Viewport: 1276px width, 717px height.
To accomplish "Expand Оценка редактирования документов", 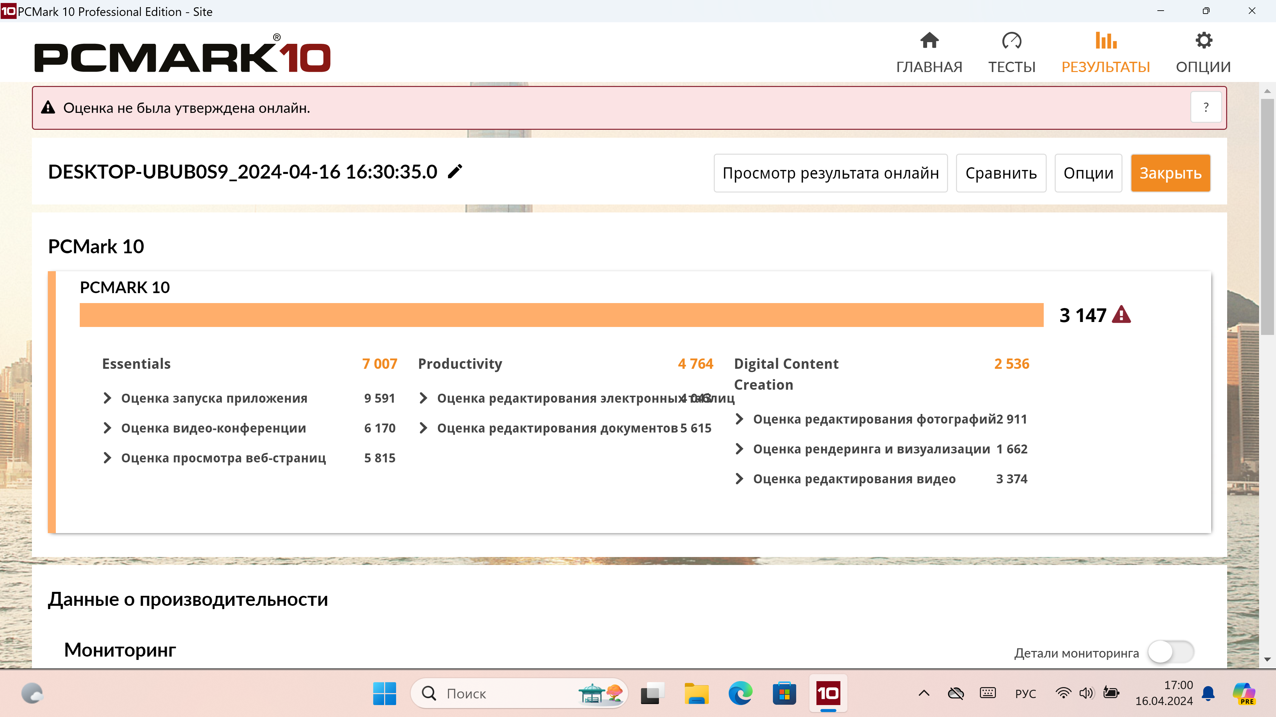I will (x=423, y=428).
